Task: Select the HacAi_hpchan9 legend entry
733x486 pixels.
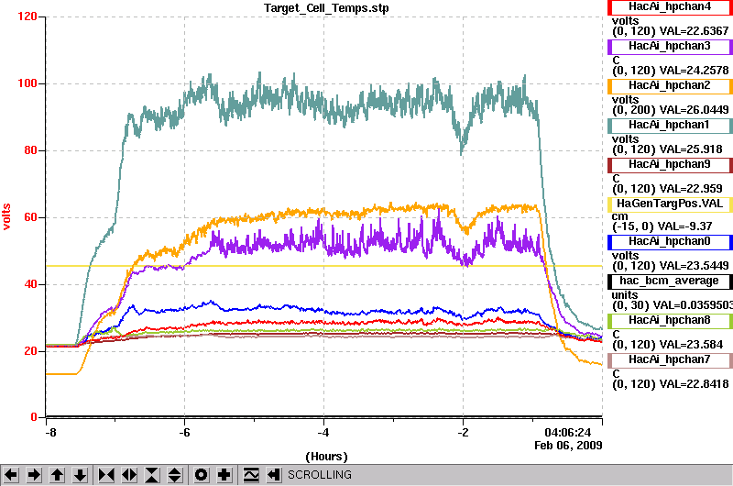Action: tap(670, 165)
